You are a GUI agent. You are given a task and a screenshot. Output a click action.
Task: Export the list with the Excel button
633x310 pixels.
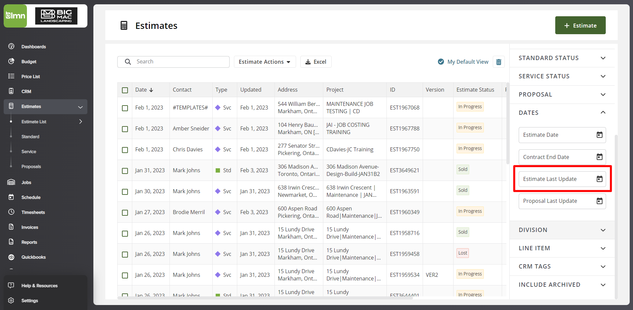tap(316, 62)
